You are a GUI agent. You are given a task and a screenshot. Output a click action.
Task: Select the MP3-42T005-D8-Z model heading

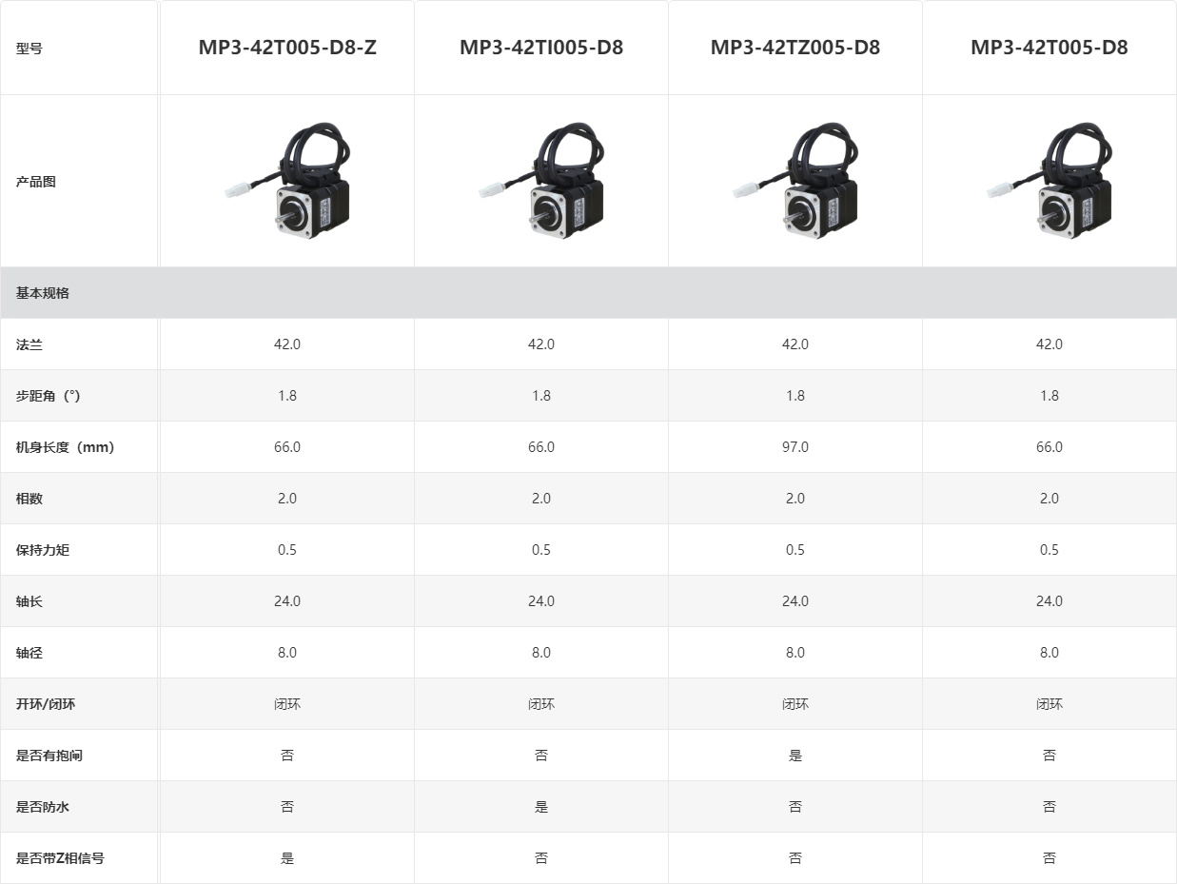pos(287,48)
